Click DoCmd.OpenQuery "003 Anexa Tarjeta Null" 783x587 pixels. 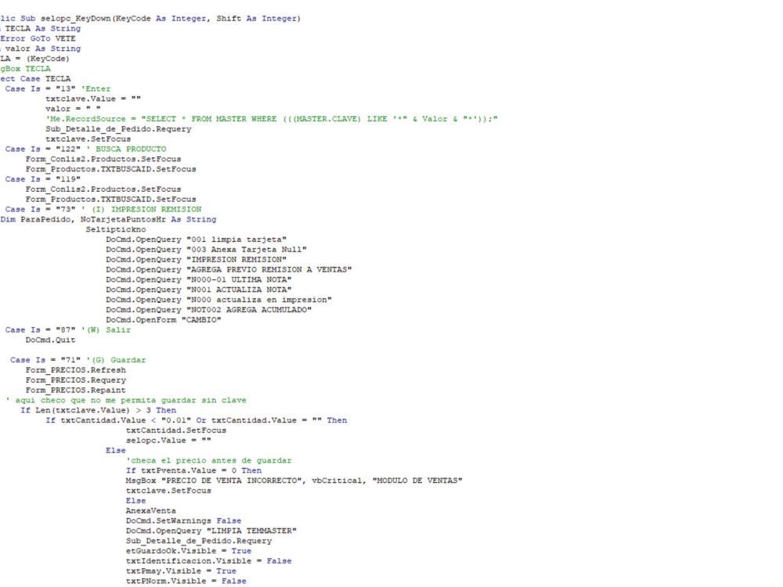206,250
